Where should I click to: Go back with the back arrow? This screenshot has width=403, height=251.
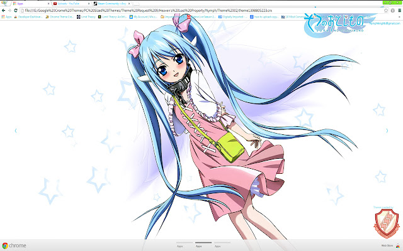(x=3, y=11)
